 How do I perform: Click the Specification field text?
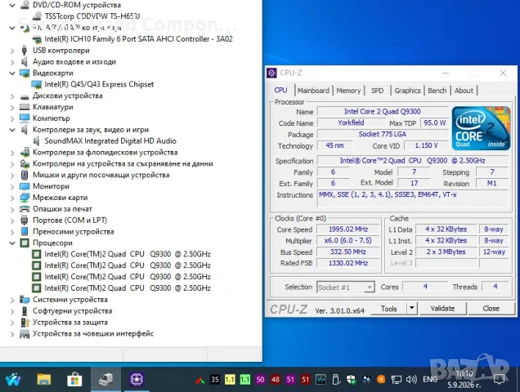tap(412, 161)
